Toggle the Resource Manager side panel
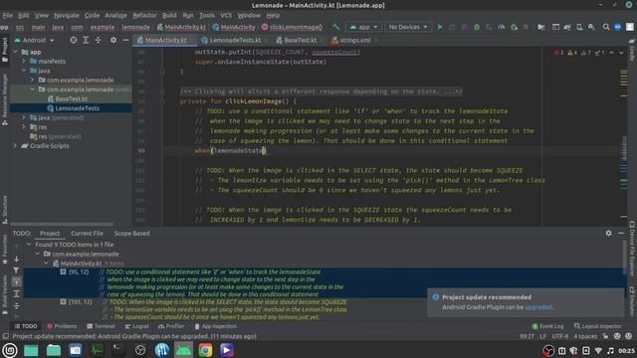 click(5, 99)
